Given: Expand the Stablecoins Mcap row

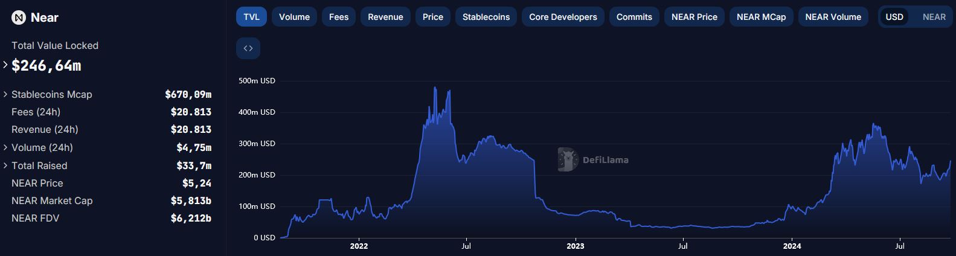Looking at the screenshot, I should tap(5, 94).
